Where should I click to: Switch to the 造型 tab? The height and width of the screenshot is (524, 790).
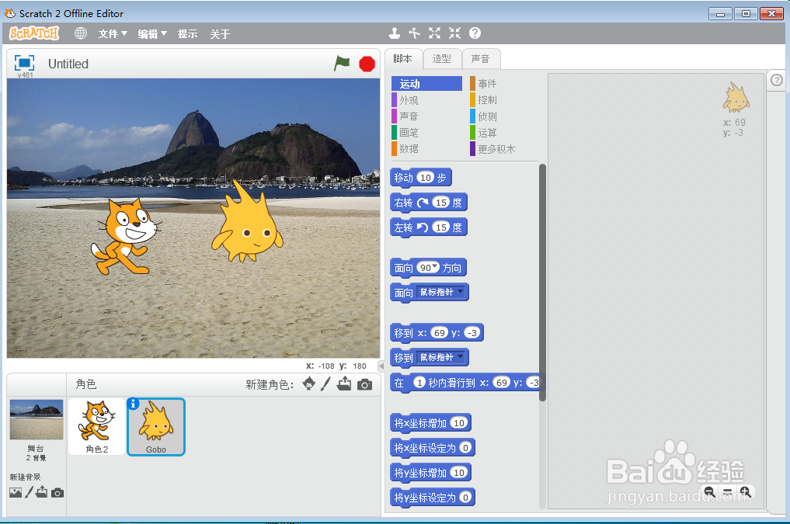442,59
